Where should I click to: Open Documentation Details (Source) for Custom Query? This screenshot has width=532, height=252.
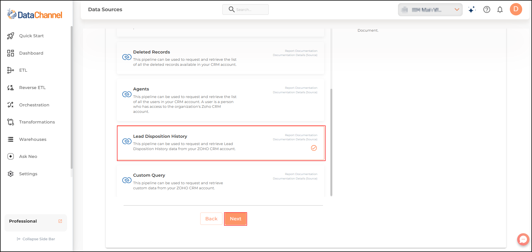[295, 179]
